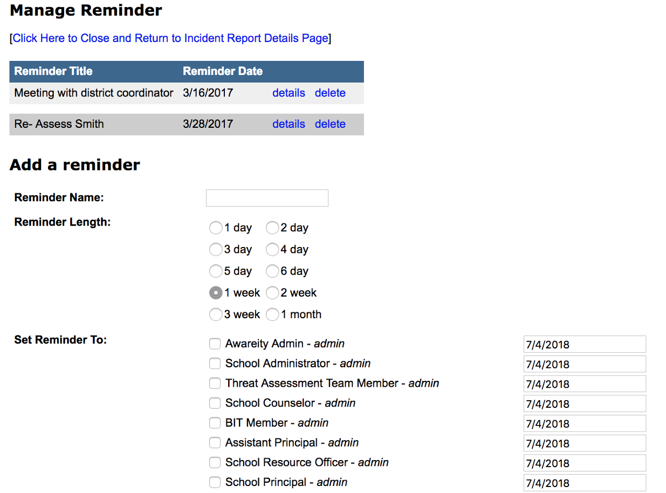
Task: Check the Awareity Admin checkbox
Action: [215, 344]
